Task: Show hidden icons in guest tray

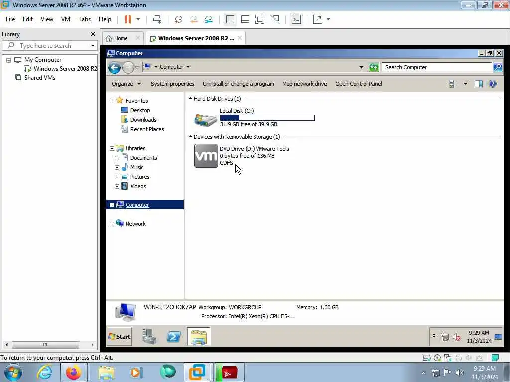Action: click(x=434, y=336)
